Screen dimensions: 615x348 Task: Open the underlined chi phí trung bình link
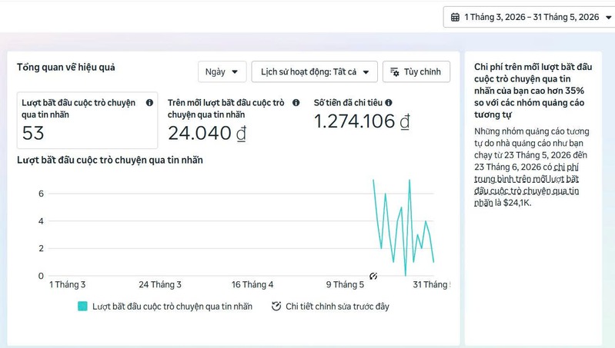coord(526,185)
